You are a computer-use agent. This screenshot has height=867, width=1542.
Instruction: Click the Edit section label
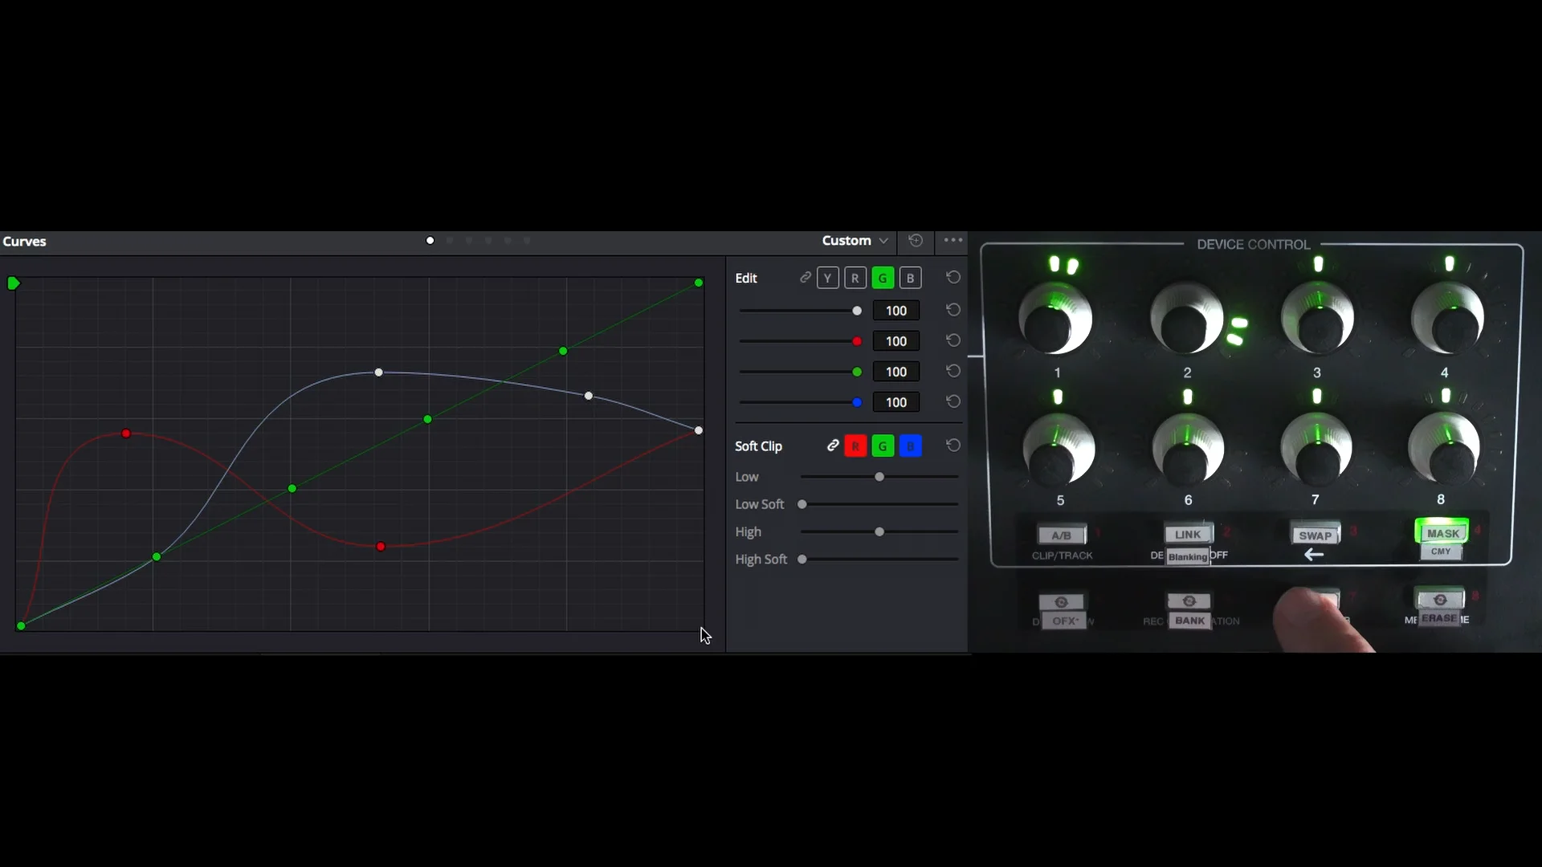[x=746, y=278]
